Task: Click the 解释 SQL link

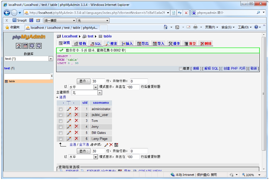Action: click(x=211, y=68)
